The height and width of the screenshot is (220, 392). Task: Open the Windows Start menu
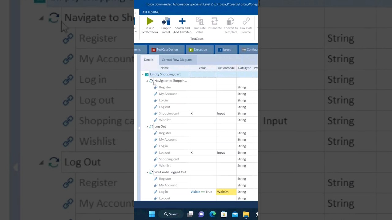pos(152,214)
